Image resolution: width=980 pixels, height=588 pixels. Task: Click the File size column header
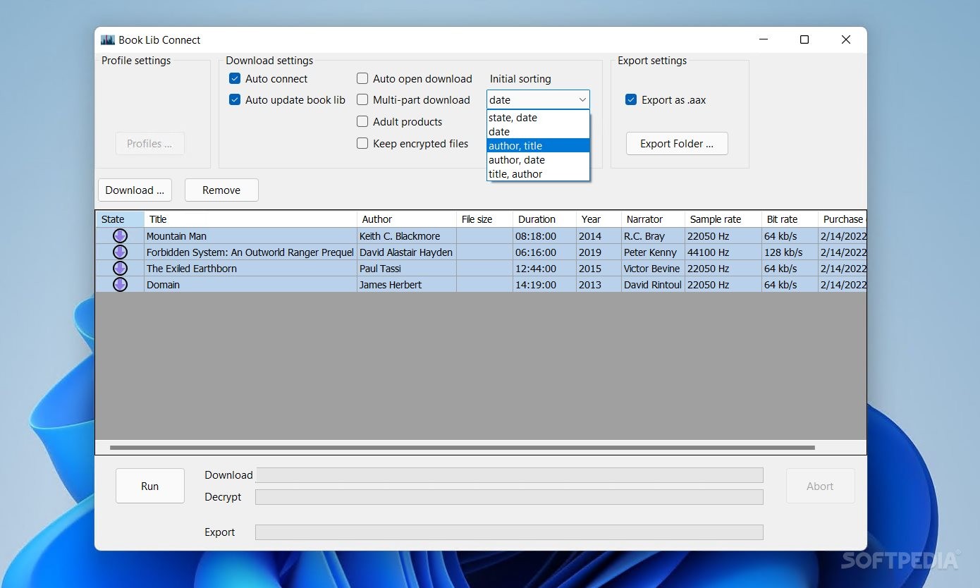point(484,219)
